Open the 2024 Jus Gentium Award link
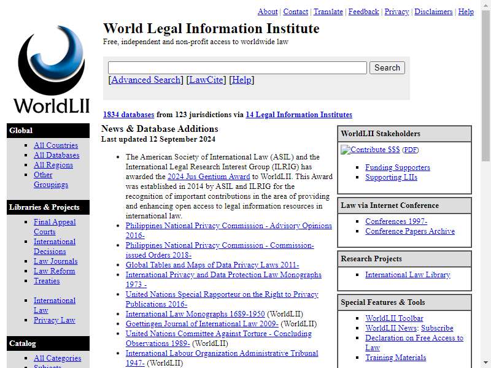Screen dimensions: 491x368 tap(209, 177)
